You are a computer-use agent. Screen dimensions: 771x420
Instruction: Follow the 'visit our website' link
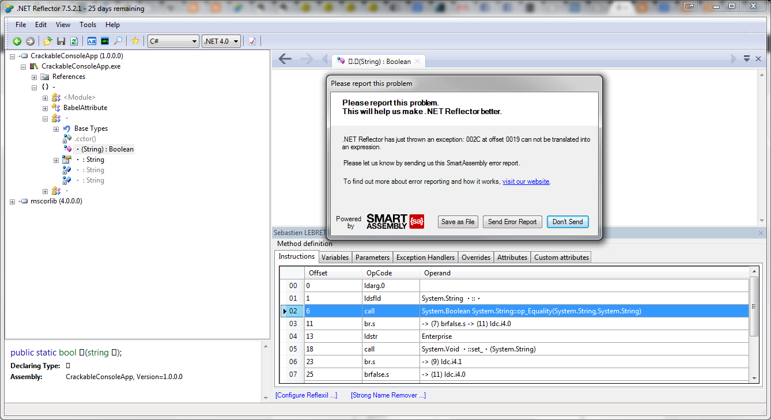coord(526,181)
